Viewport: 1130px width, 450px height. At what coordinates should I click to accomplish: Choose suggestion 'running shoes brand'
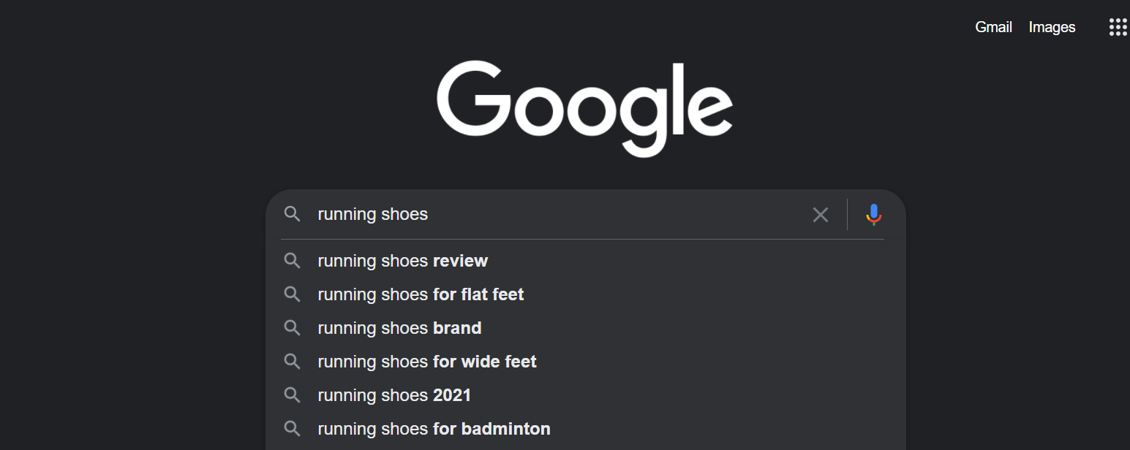click(399, 328)
